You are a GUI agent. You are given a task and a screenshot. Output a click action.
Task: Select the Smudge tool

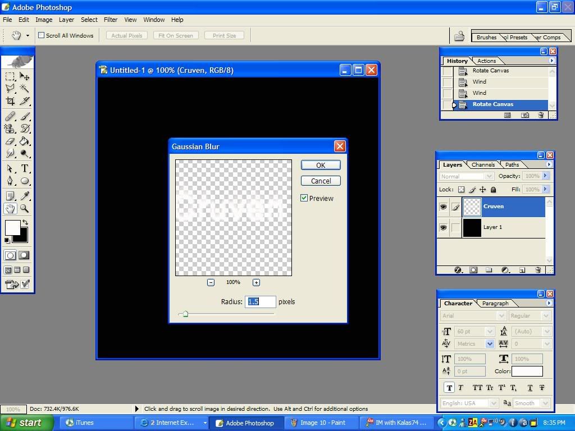click(10, 153)
